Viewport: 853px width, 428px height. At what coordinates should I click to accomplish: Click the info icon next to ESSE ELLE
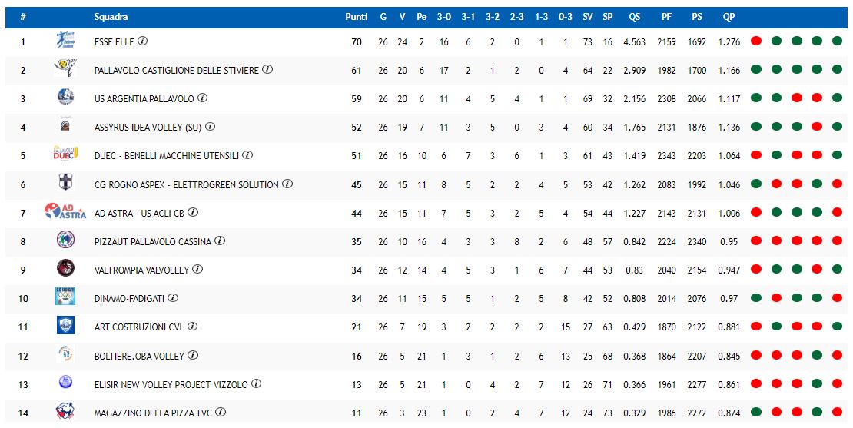(x=142, y=41)
